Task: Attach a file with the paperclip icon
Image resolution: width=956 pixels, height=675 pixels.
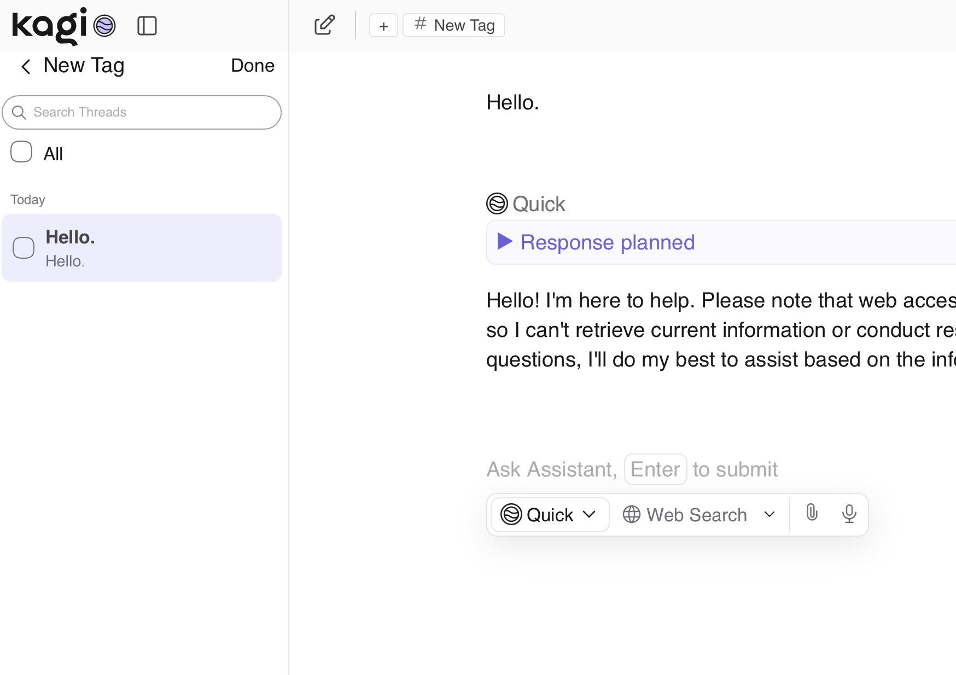Action: 812,514
